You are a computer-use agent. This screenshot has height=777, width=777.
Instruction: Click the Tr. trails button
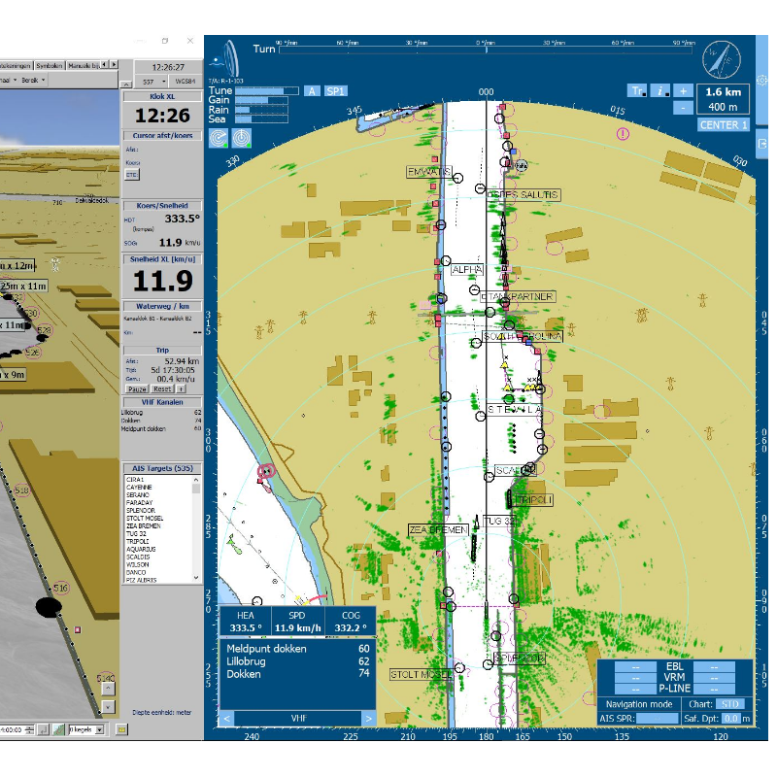637,91
